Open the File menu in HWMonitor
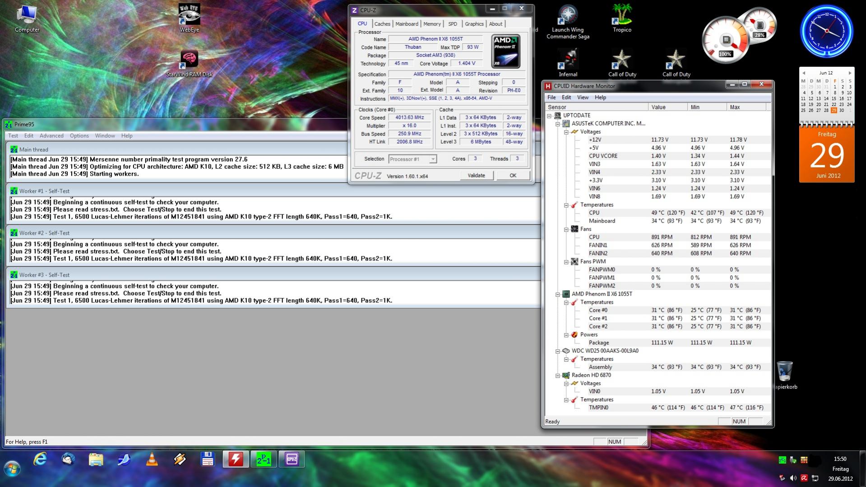This screenshot has width=866, height=487. (x=551, y=97)
